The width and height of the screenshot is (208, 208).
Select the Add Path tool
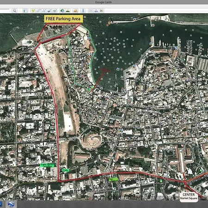coord(44,11)
